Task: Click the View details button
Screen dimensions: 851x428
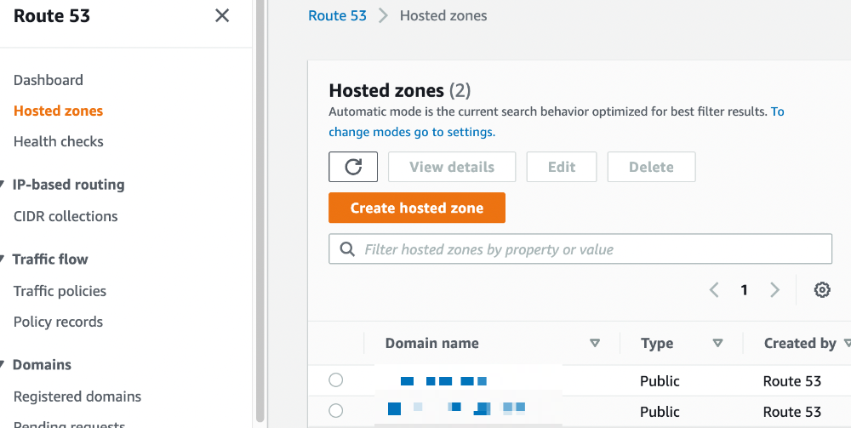Action: [452, 167]
